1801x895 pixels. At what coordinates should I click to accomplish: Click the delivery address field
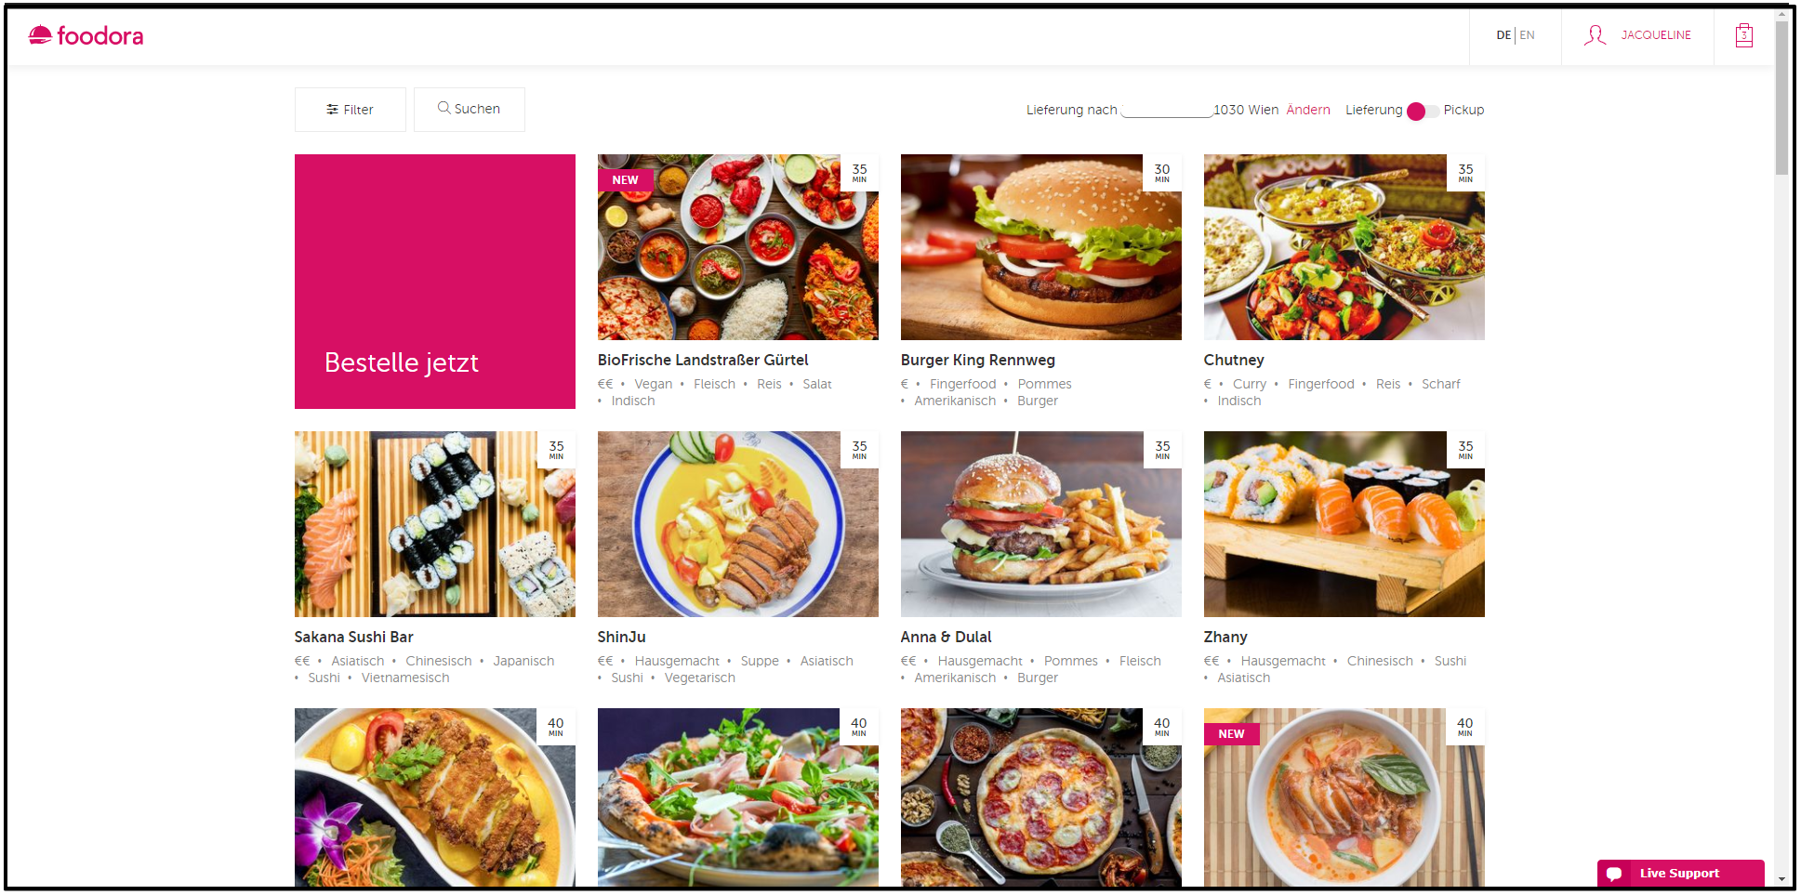[x=1166, y=110]
